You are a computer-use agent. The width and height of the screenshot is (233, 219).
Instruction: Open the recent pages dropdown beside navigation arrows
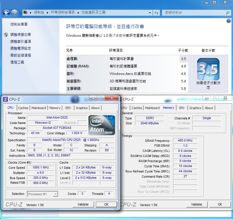point(20,13)
